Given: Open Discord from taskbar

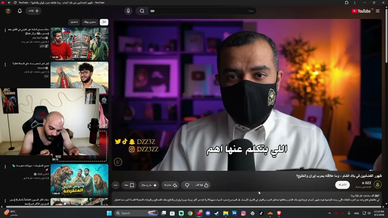Looking at the screenshot, I should click(x=208, y=213).
